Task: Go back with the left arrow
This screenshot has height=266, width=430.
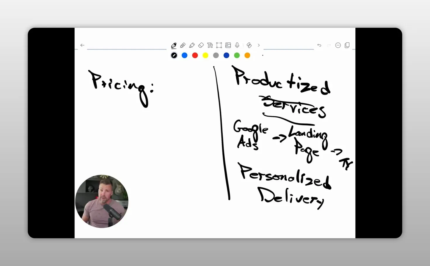Action: (x=82, y=45)
